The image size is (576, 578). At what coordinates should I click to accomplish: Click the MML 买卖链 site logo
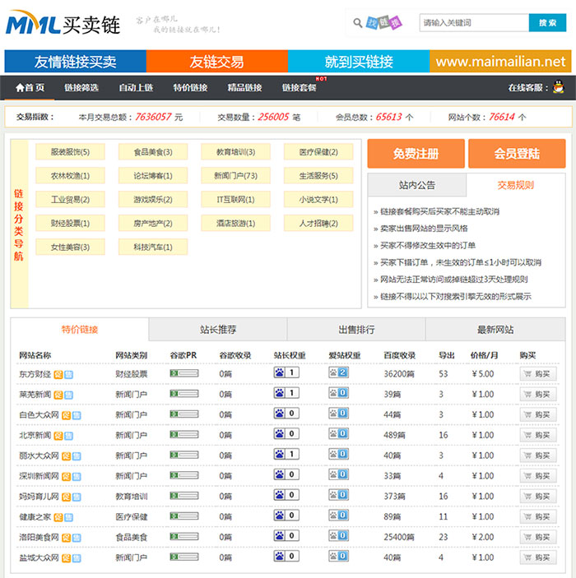coord(63,24)
